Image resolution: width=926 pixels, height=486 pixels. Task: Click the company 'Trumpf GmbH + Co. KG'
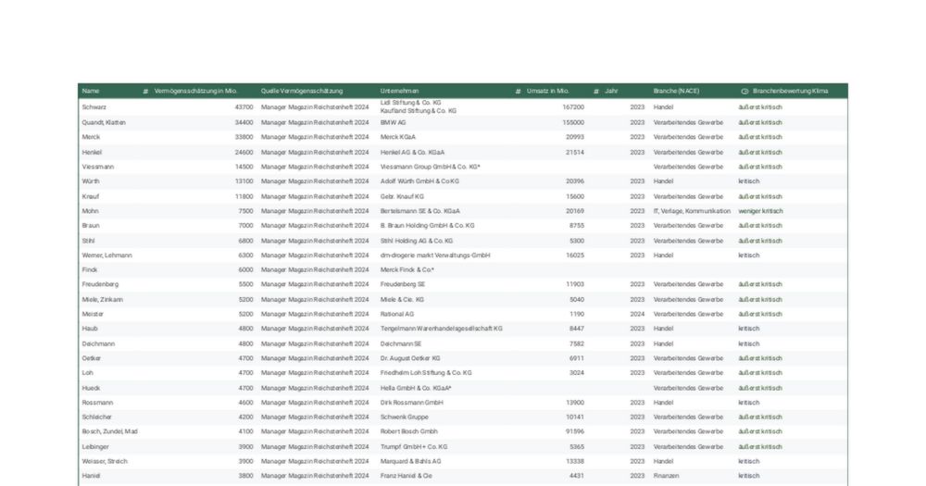pyautogui.click(x=413, y=447)
